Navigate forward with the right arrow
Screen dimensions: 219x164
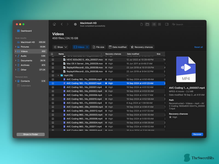click(68, 24)
